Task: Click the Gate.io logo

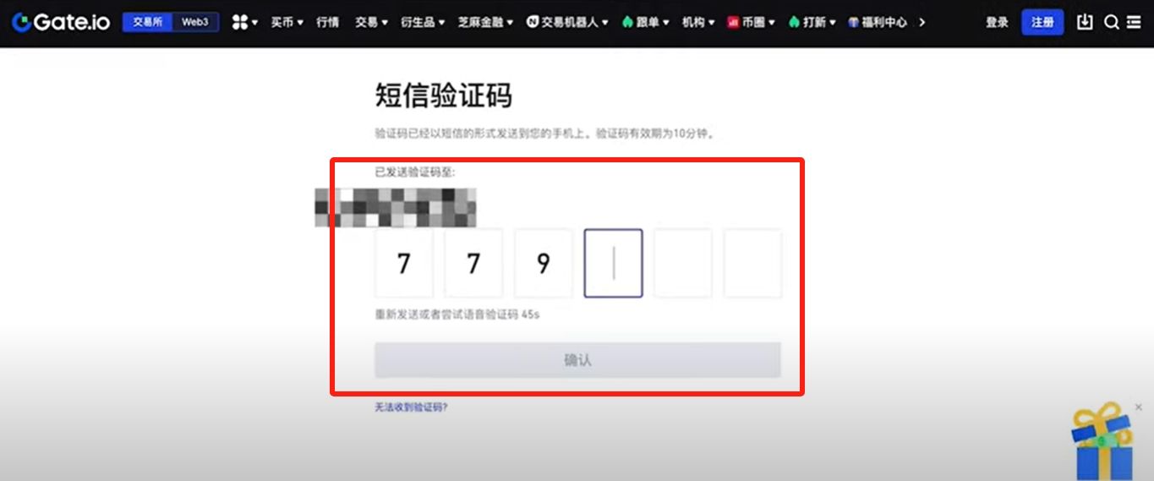Action: (x=61, y=22)
